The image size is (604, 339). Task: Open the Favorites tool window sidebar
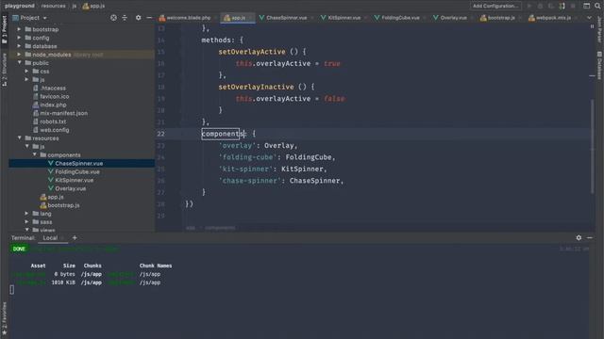click(4, 318)
